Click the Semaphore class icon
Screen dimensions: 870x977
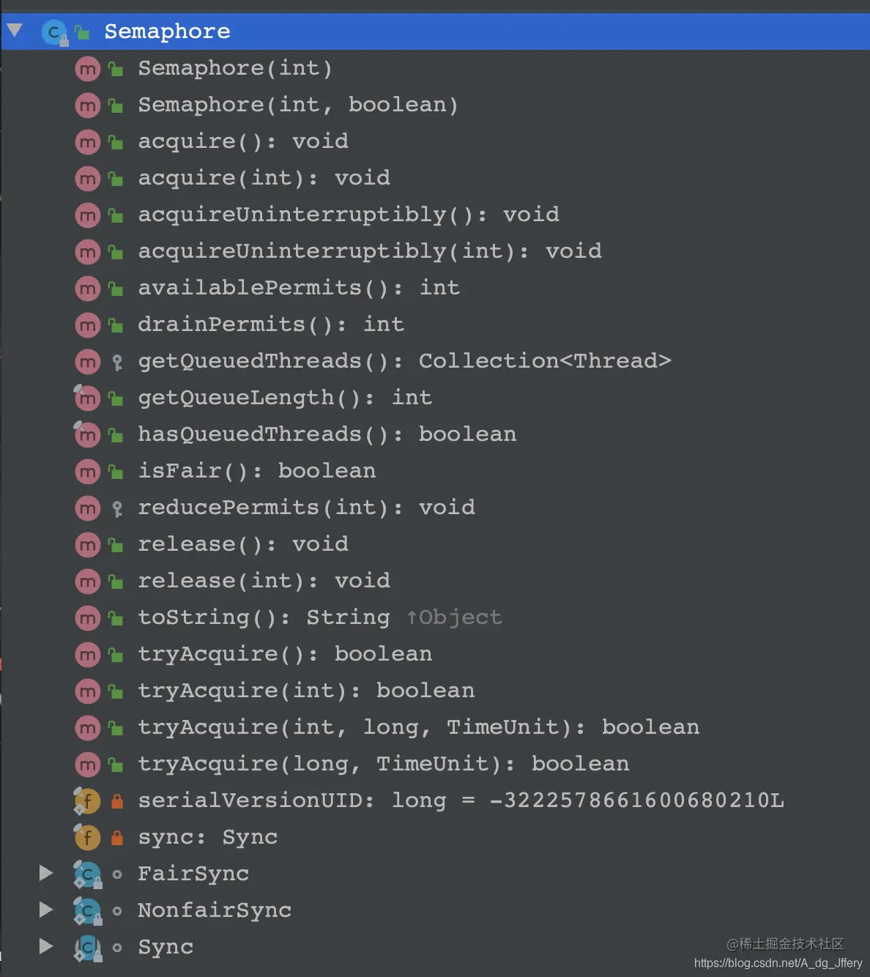[x=54, y=32]
